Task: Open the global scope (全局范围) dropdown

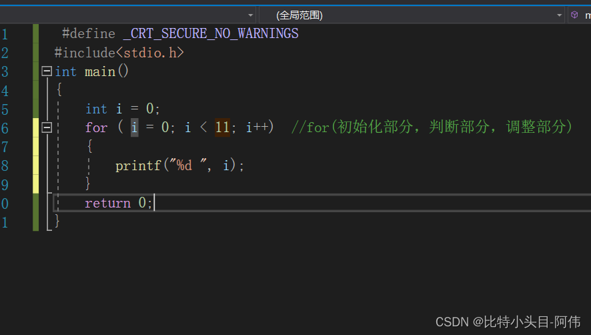Action: (411, 15)
